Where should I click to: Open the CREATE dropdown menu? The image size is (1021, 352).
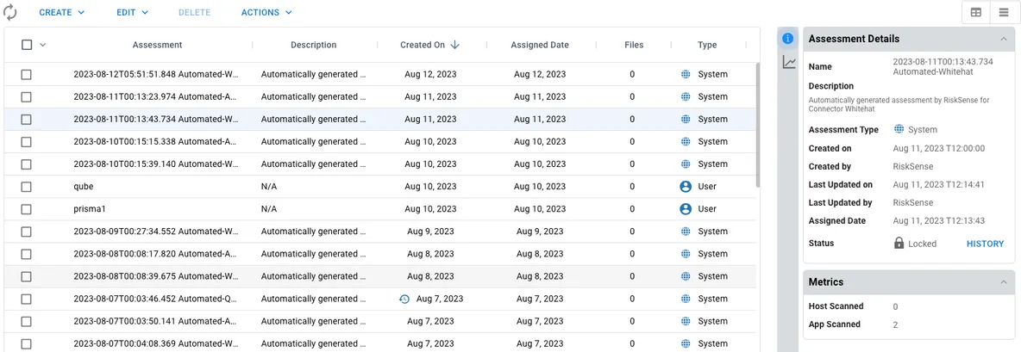pyautogui.click(x=62, y=12)
